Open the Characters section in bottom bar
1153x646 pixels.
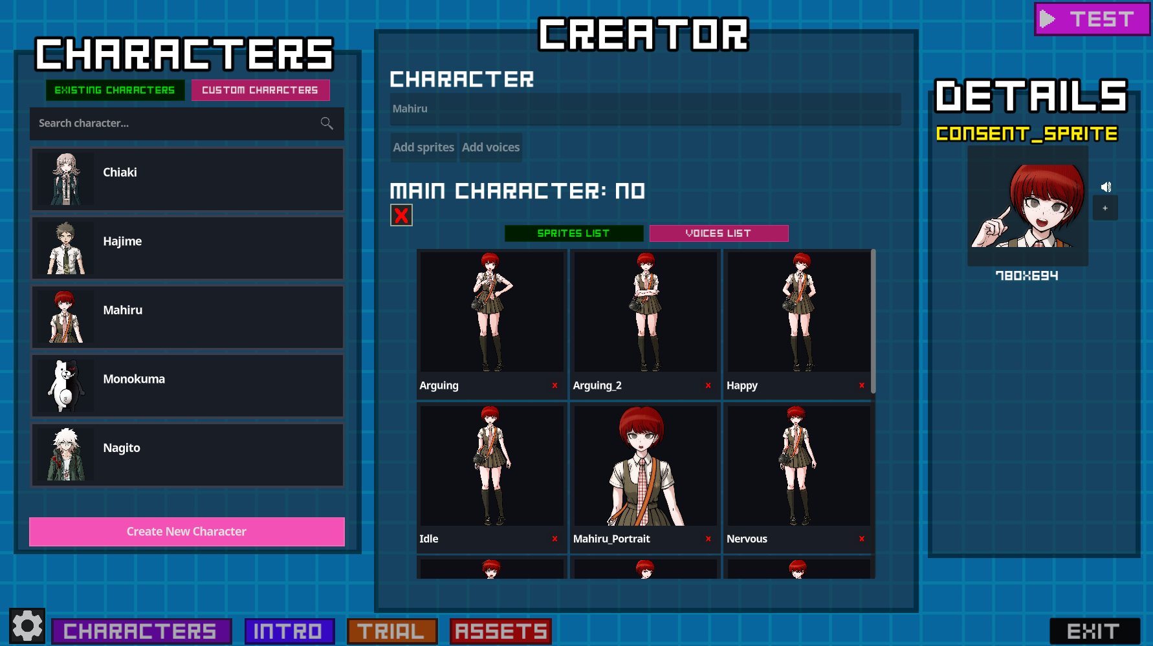[141, 631]
